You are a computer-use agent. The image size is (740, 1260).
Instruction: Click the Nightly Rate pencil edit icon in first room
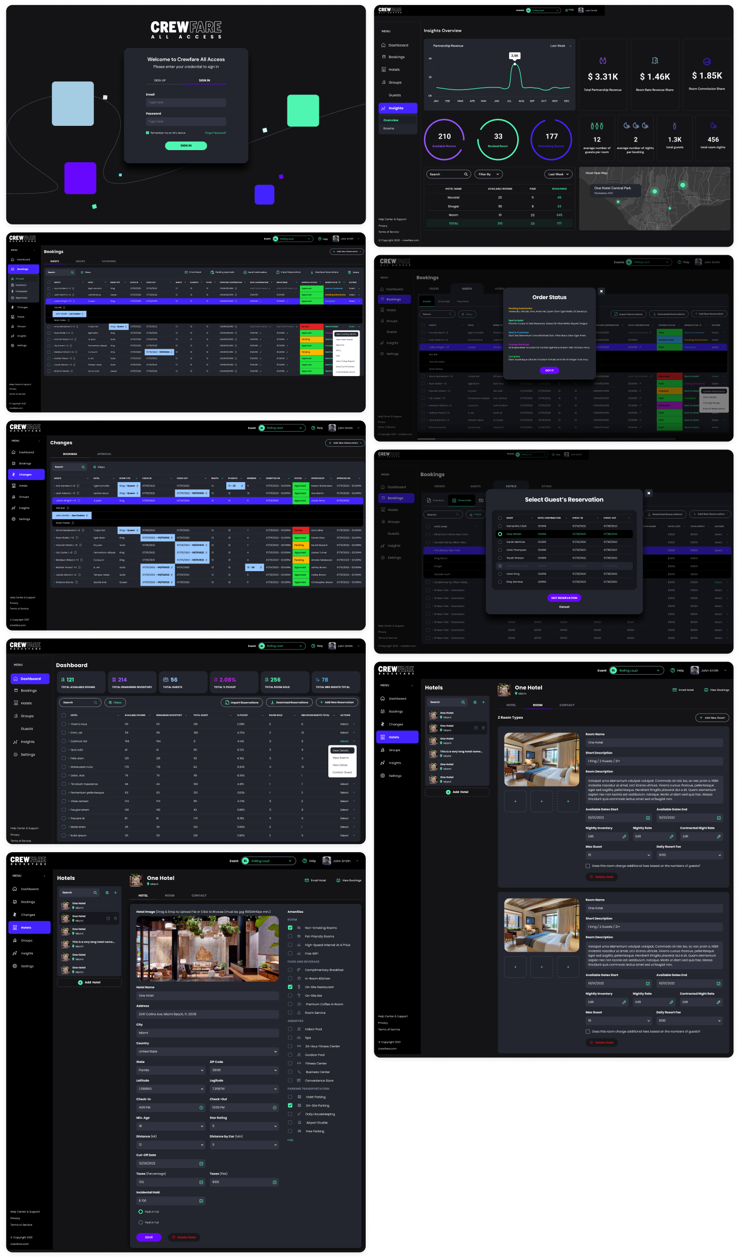pos(671,836)
